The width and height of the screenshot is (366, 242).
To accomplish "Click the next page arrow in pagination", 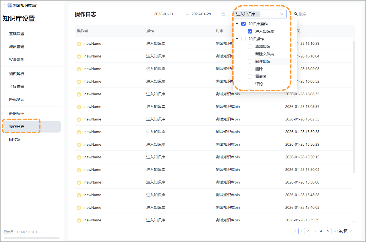I will 327,231.
